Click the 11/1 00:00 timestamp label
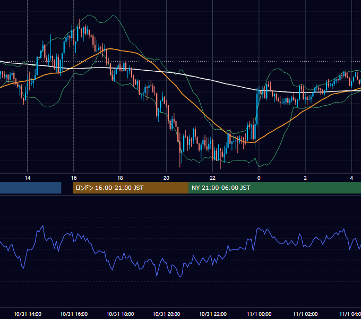Image resolution: width=361 pixels, height=319 pixels. (x=259, y=314)
